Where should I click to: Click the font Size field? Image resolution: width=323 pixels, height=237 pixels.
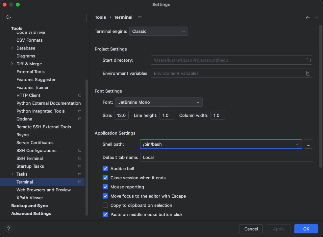pos(121,115)
